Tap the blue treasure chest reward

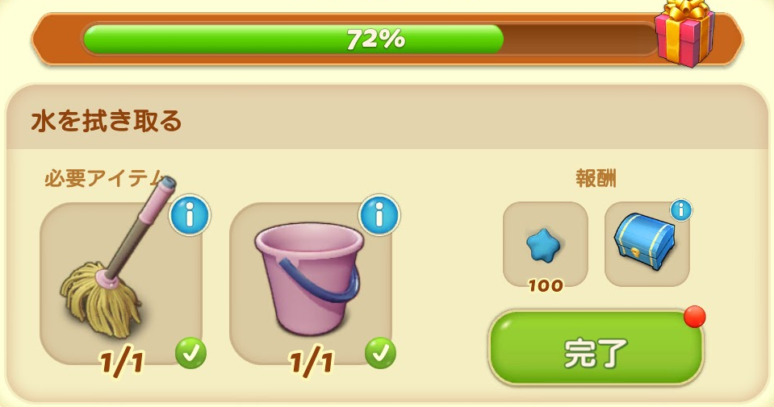[x=645, y=240]
